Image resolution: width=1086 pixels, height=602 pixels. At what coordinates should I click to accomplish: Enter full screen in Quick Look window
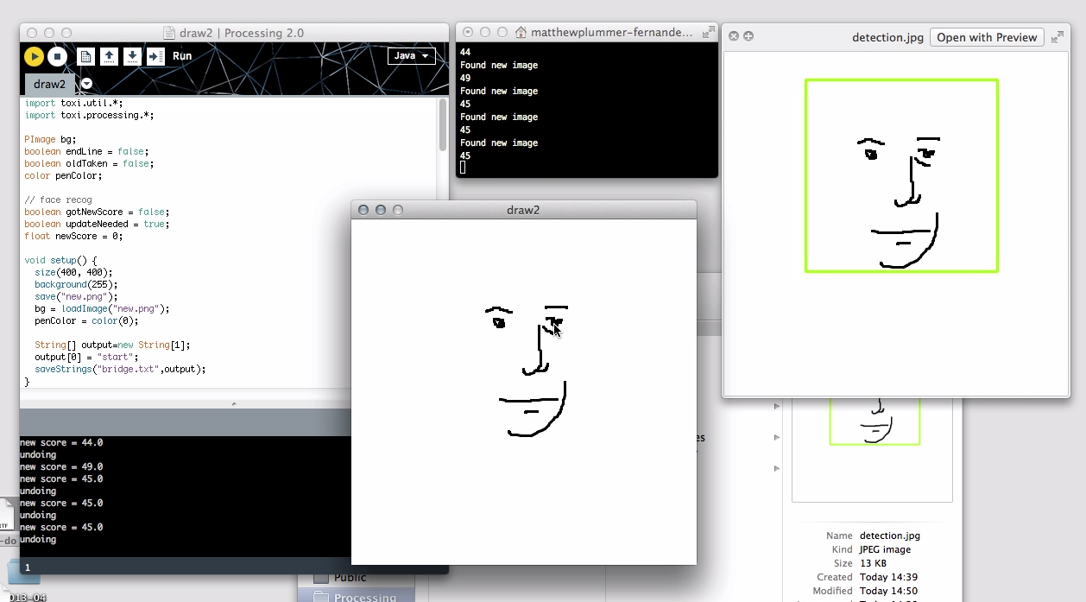tap(1057, 37)
